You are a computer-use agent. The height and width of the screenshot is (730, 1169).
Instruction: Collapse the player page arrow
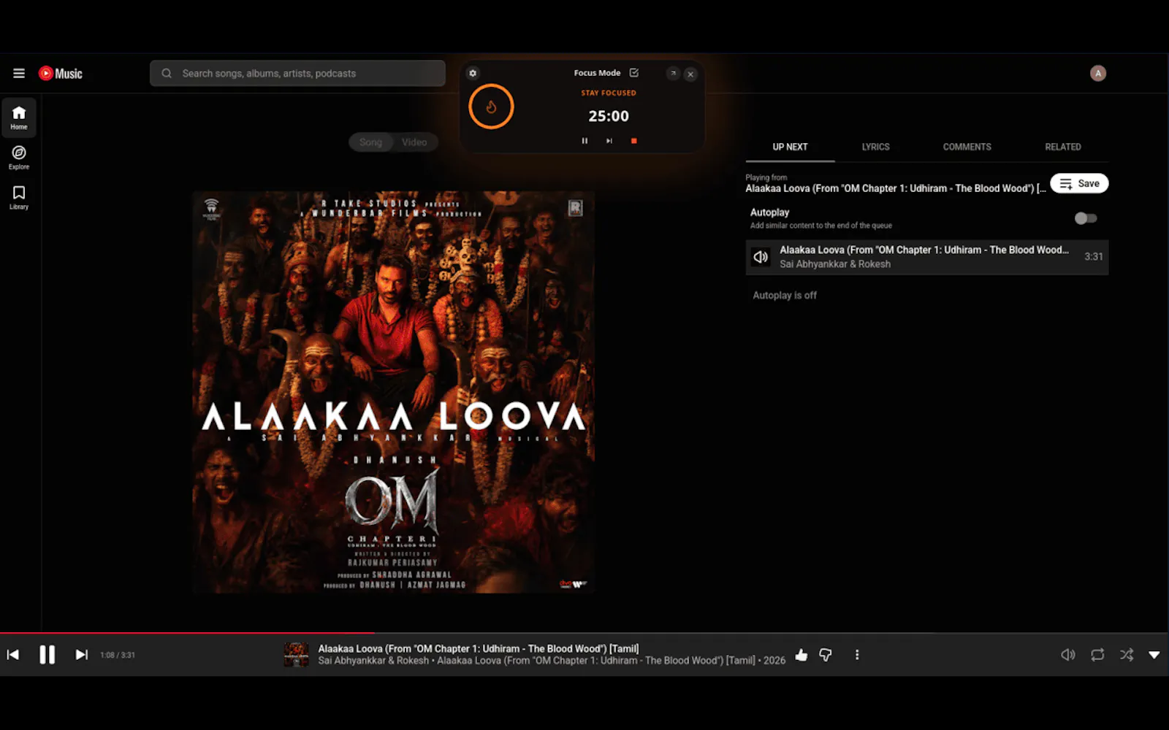(1154, 655)
